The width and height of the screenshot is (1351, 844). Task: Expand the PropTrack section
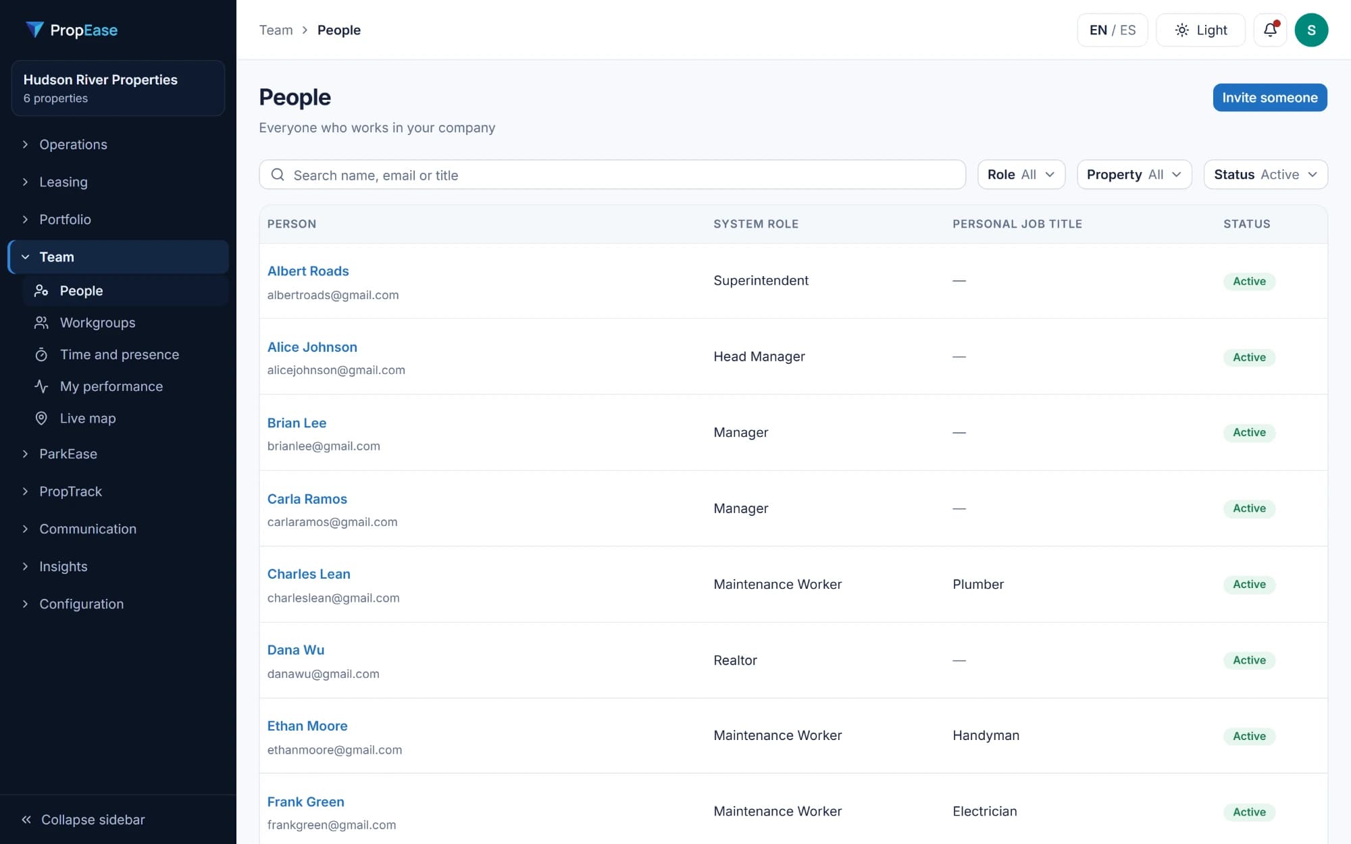[x=118, y=492]
